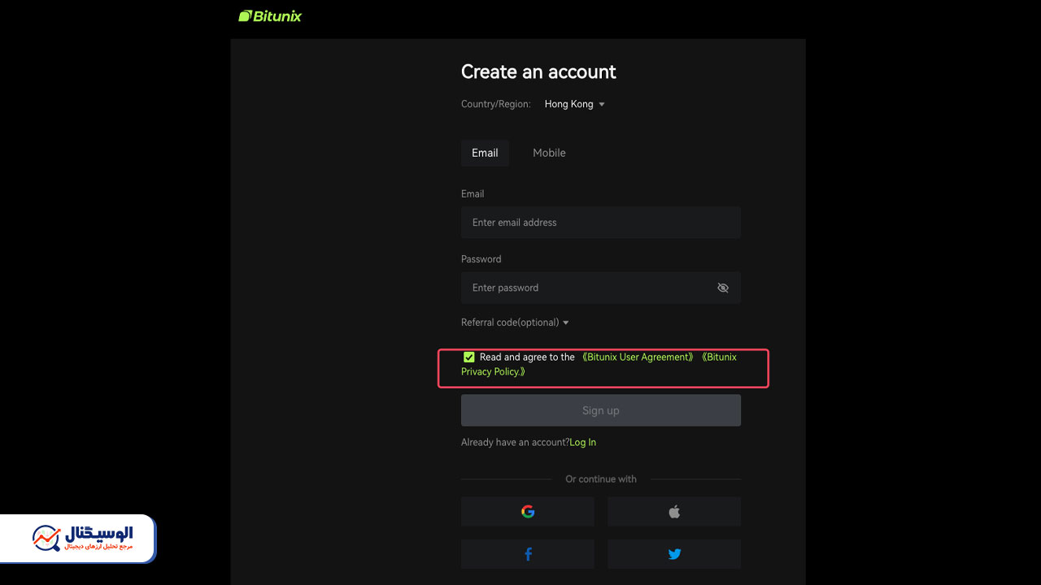Focus the email address input field
1041x585 pixels.
click(601, 223)
